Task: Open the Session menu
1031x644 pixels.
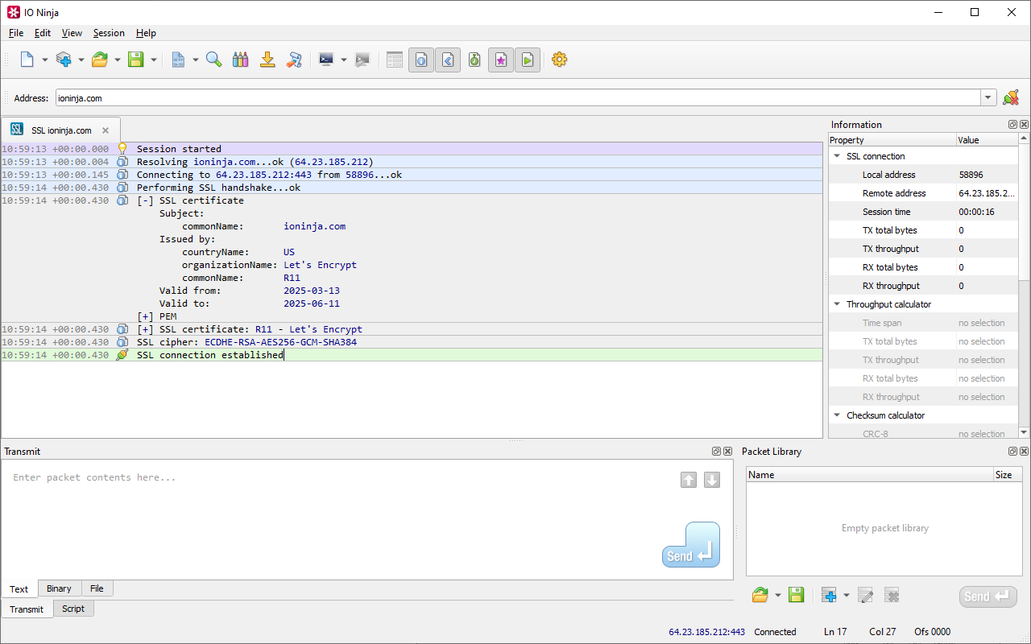Action: pyautogui.click(x=109, y=33)
